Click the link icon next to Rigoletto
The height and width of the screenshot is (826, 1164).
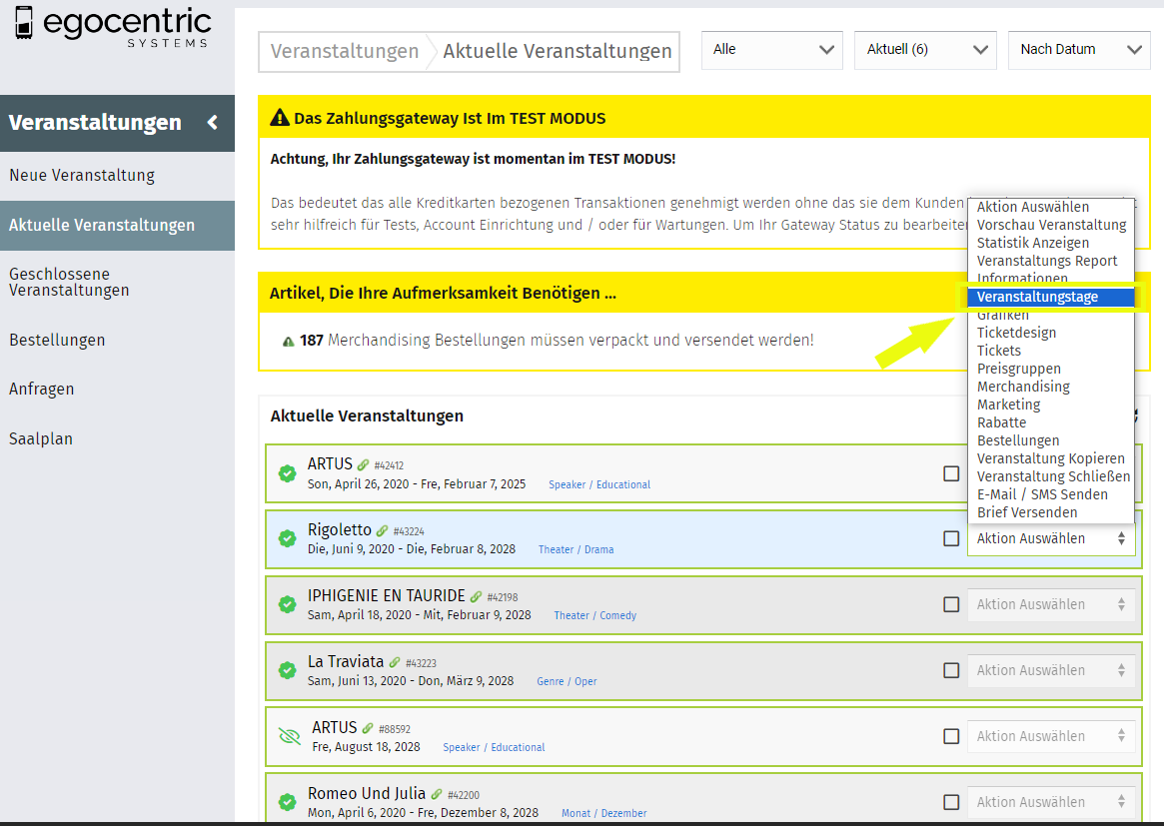[383, 530]
